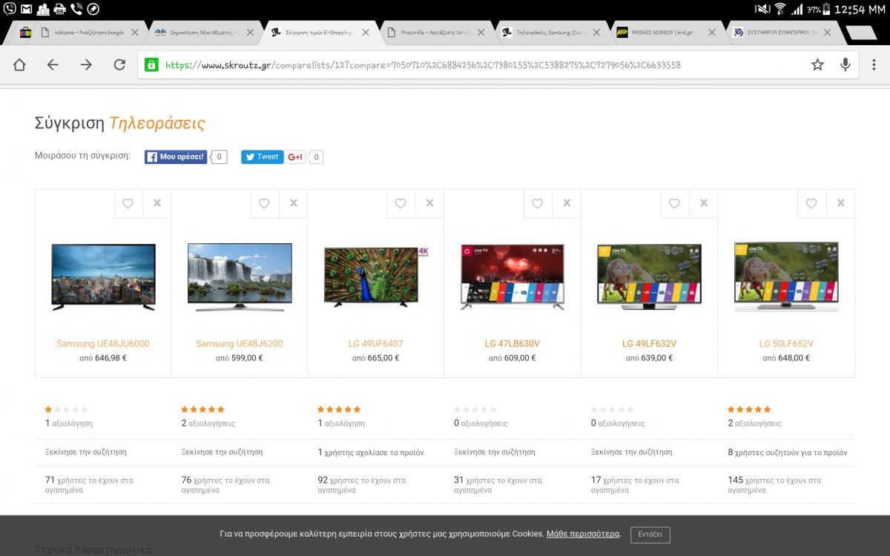Remove LG 49LF632V from the comparison
Image resolution: width=890 pixels, height=556 pixels.
pos(704,204)
